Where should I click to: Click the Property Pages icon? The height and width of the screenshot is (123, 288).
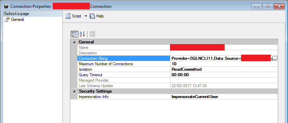click(x=92, y=34)
